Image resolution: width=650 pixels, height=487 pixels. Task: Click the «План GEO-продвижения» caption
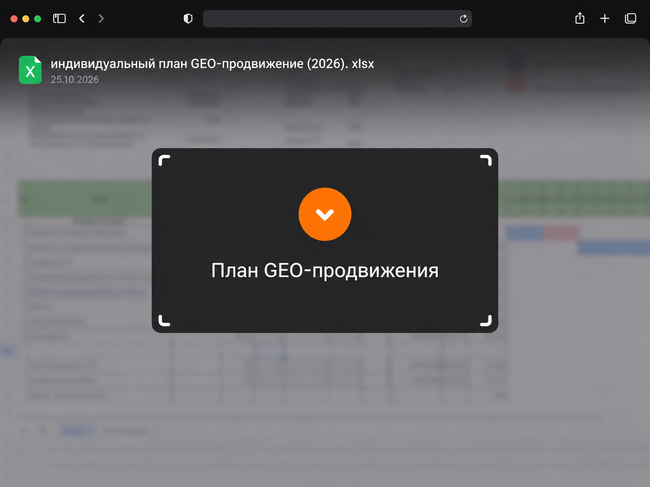pos(325,270)
